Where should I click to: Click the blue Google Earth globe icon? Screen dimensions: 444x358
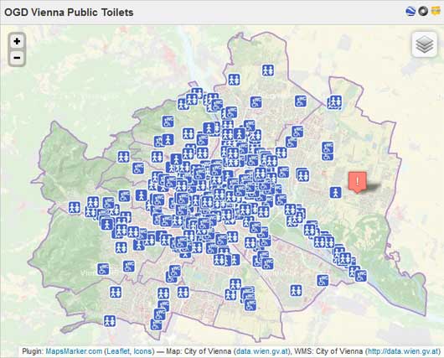pyautogui.click(x=410, y=12)
